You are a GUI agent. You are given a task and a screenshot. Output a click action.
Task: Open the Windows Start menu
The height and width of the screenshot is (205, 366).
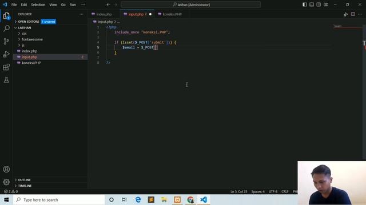coord(6,200)
